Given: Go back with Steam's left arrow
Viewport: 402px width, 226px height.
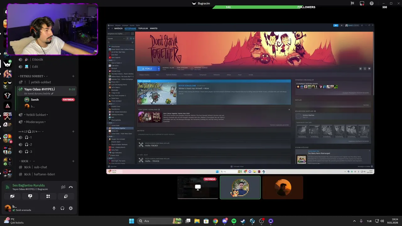Looking at the screenshot, I should click(x=109, y=29).
